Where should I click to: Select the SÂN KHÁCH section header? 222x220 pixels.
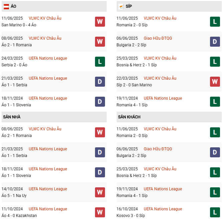pyautogui.click(x=129, y=117)
